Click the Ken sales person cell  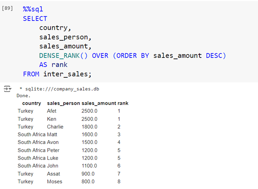52,119
